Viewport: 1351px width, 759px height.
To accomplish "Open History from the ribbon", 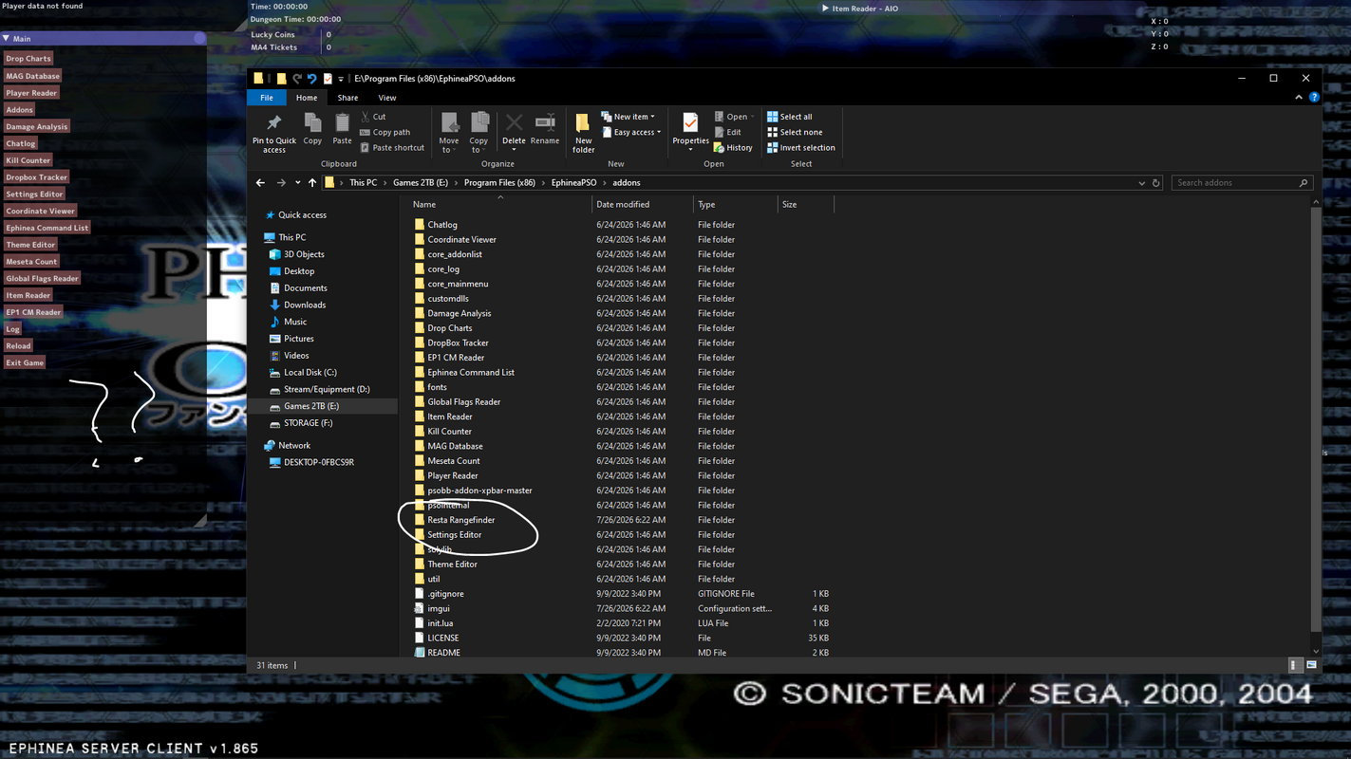I will 733,148.
